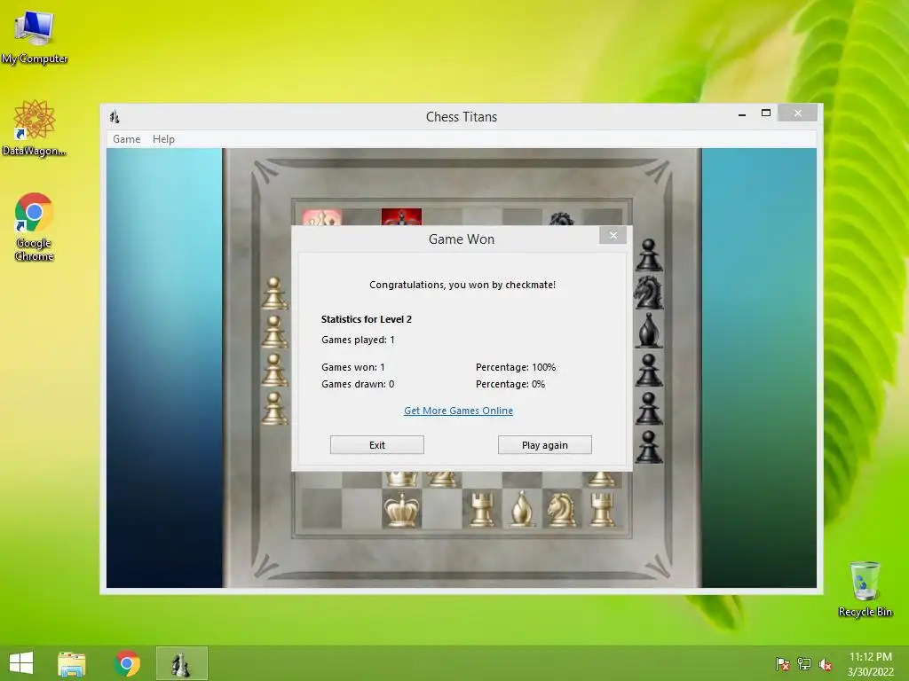Click the white rook right of the knight
This screenshot has width=909, height=681.
click(602, 509)
